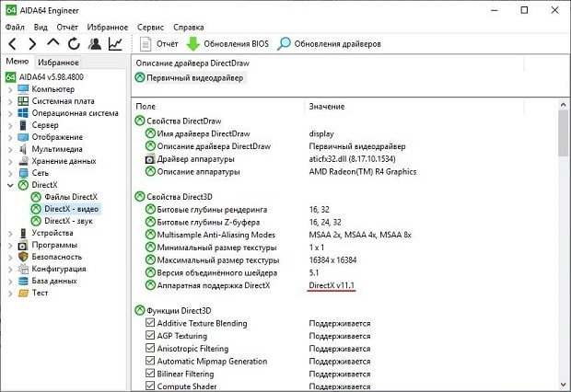Image resolution: width=571 pixels, height=392 pixels.
Task: Toggle Automatic Mipmap Generation checkbox
Action: tap(150, 361)
